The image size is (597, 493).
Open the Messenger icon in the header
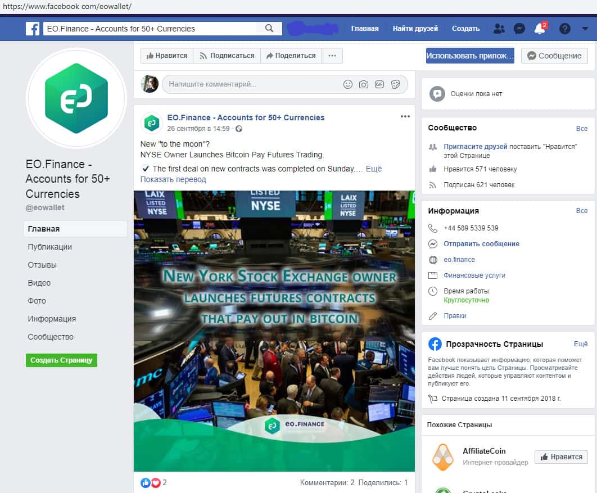[x=519, y=29]
